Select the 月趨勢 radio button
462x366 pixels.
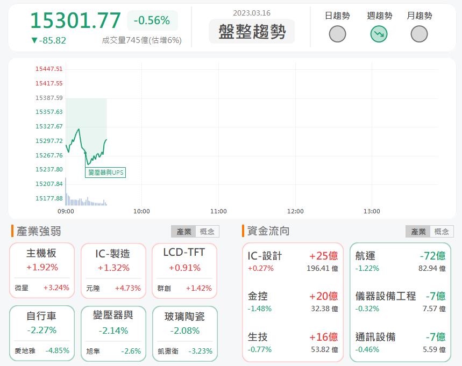coord(420,33)
